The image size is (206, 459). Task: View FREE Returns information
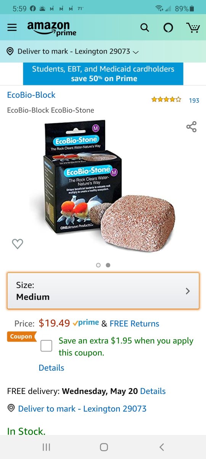tap(134, 324)
